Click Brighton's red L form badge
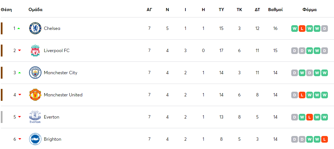Viewport: 334px width, 149px height. 324,139
